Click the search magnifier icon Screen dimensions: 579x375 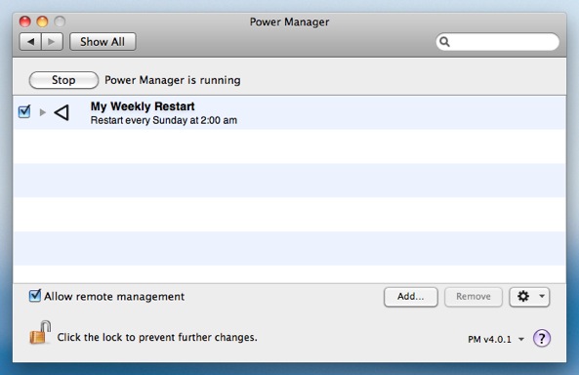click(x=444, y=42)
